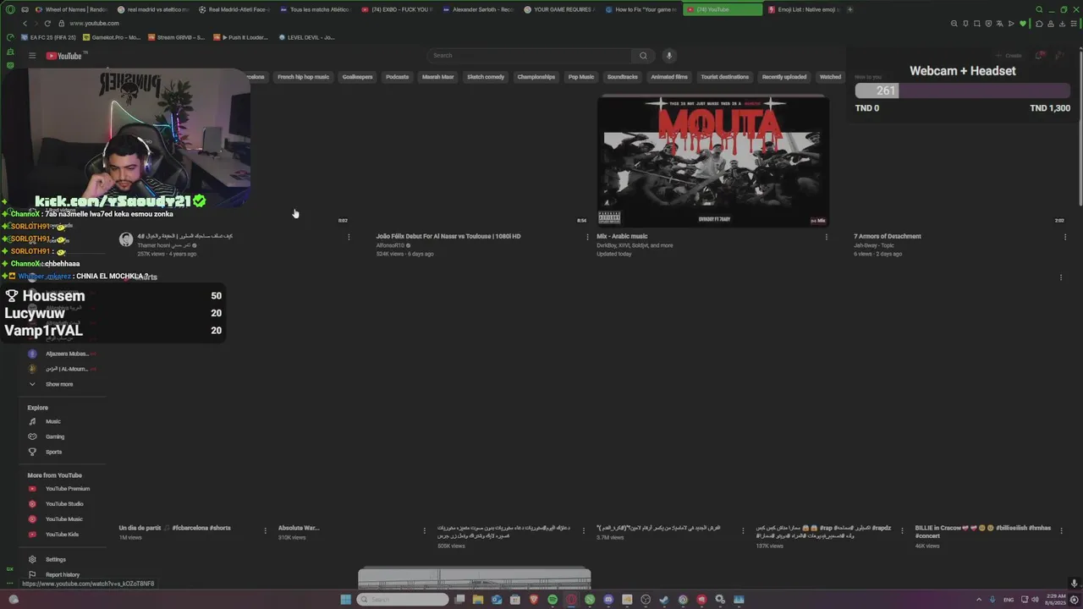
Task: Open YouTube Settings in sidebar
Action: (55, 559)
